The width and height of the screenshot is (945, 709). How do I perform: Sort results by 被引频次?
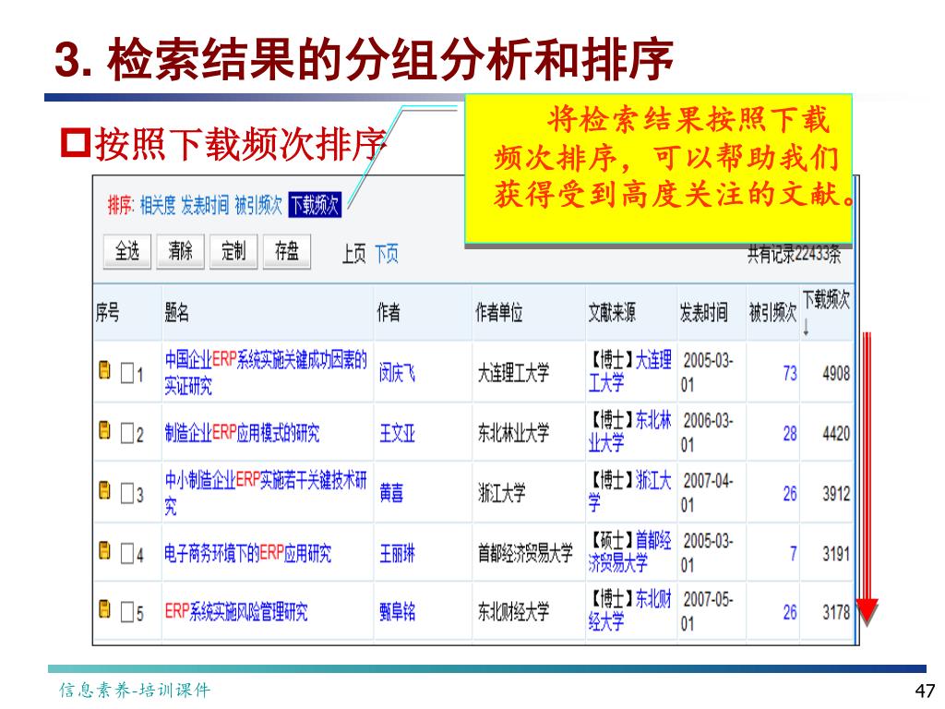(x=258, y=206)
